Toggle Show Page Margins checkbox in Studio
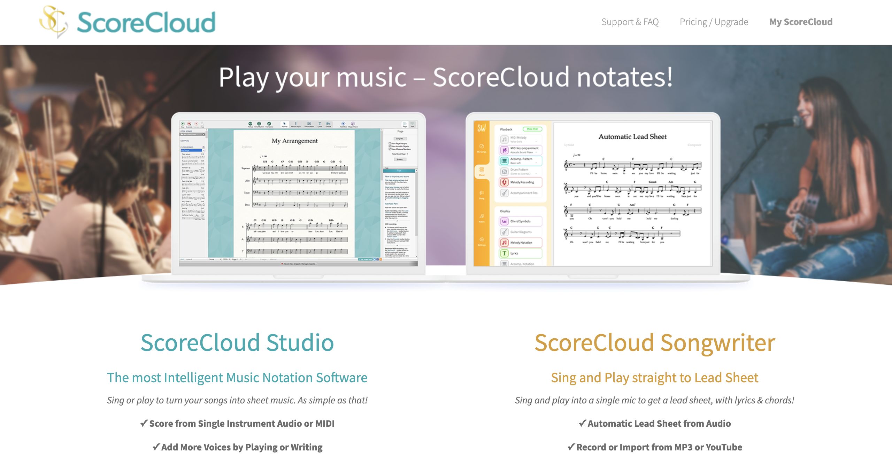 (390, 143)
